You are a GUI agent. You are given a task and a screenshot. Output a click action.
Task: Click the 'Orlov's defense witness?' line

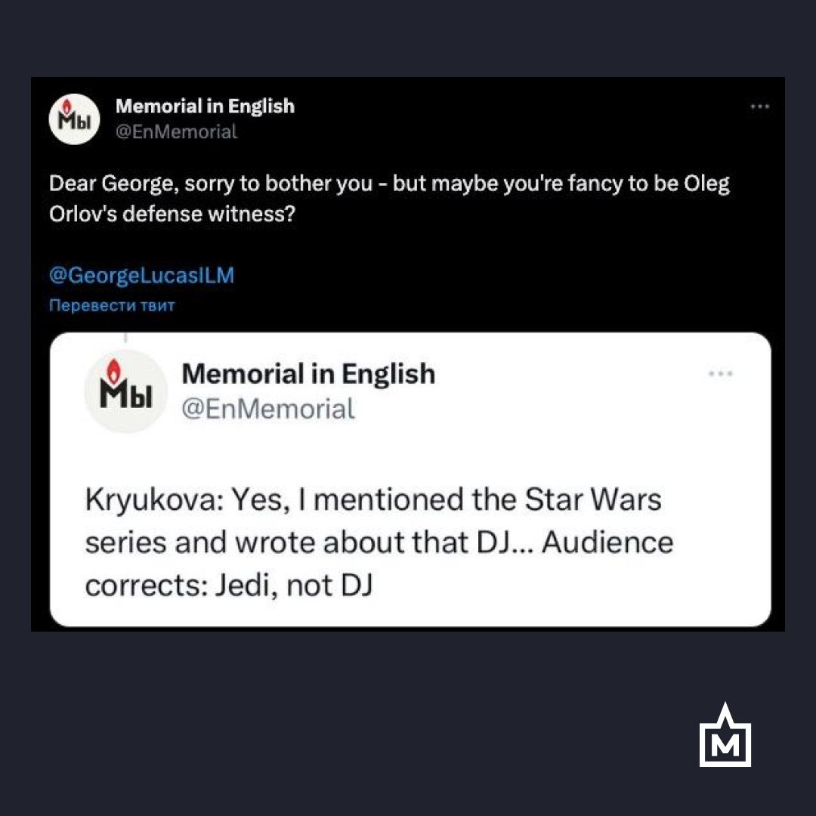tap(171, 215)
